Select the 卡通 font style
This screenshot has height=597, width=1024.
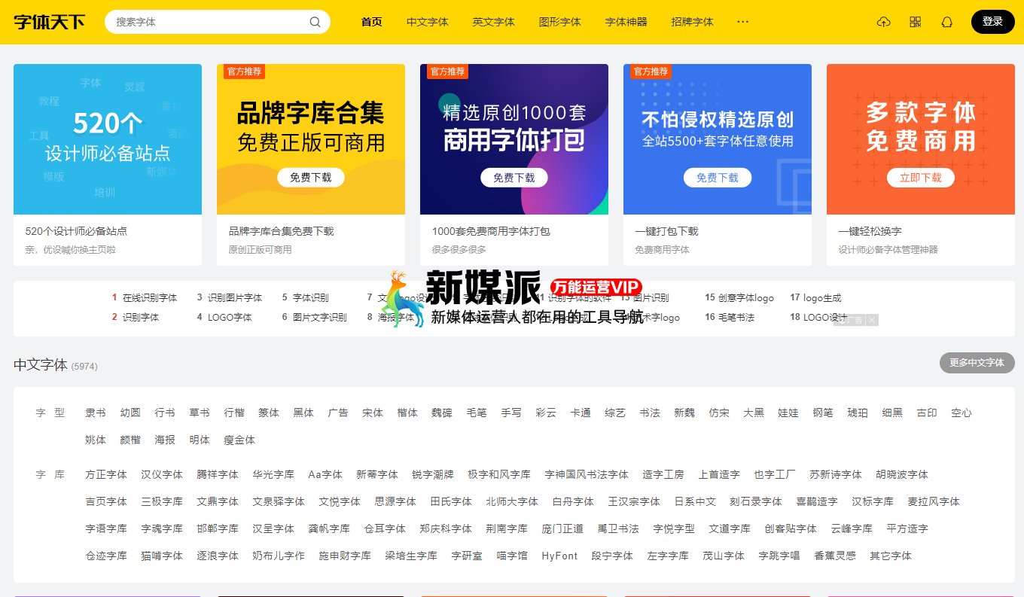581,413
